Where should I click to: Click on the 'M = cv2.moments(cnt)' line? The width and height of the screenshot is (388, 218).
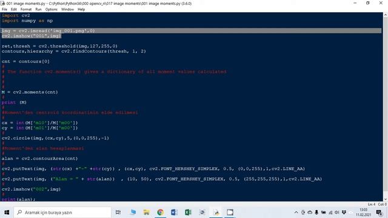(x=30, y=92)
